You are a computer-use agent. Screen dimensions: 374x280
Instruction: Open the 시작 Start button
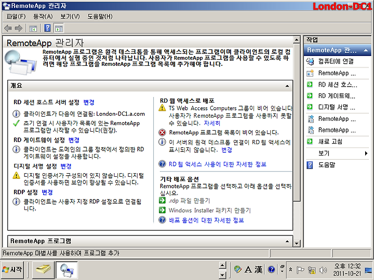12,270
